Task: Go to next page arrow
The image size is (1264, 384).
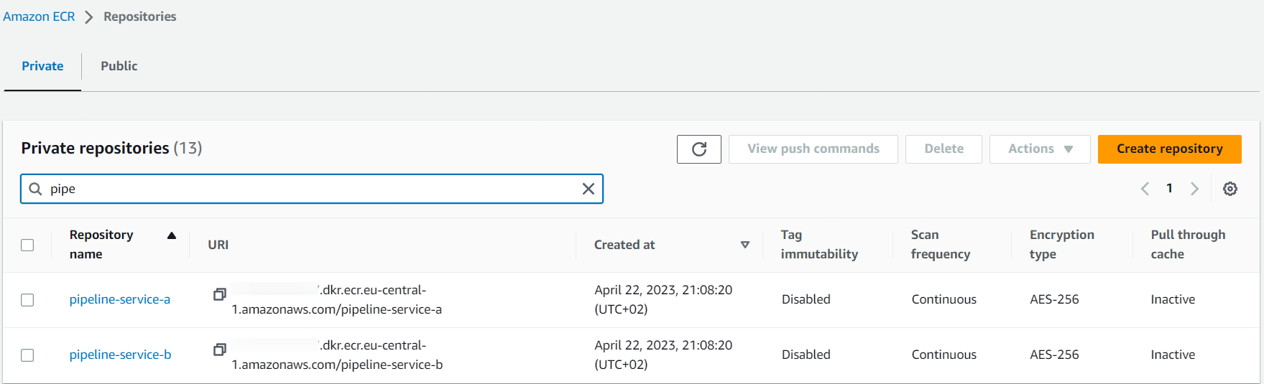Action: click(x=1194, y=189)
